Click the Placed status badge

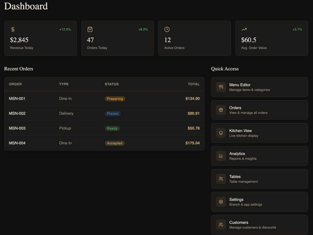[x=113, y=113]
